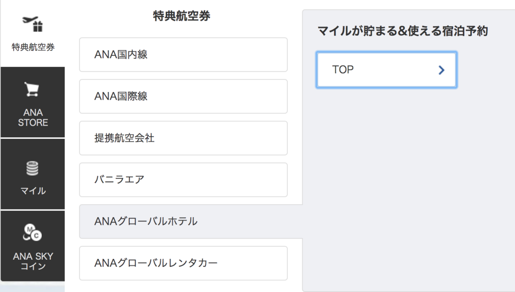Click the shopping cart icon
The image size is (515, 292).
tap(32, 89)
